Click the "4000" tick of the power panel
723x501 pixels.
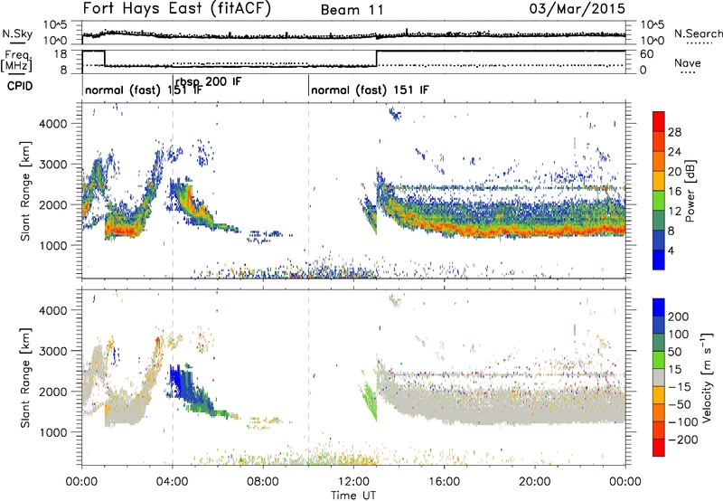point(52,124)
